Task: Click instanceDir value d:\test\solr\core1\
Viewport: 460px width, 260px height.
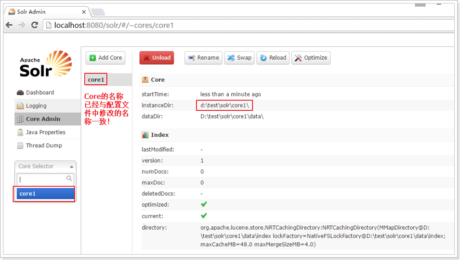Action: [224, 105]
